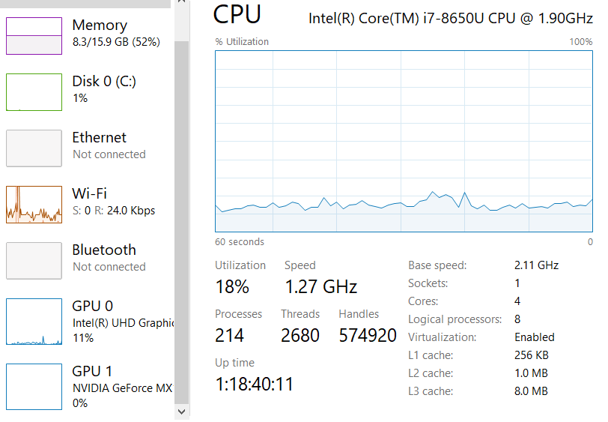Select the NVIDIA GeForce MX GPU label

click(x=122, y=388)
